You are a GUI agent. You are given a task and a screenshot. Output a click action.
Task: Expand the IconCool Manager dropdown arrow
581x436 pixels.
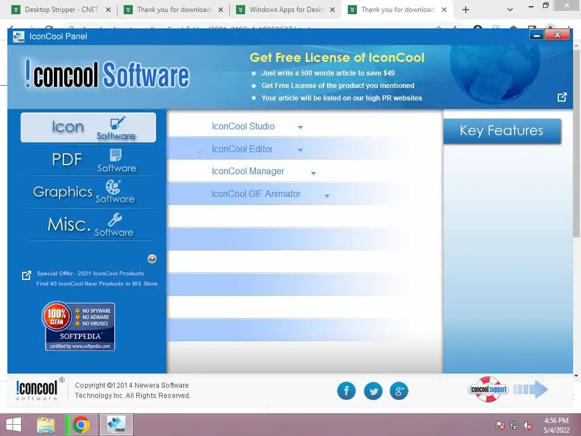coord(313,173)
